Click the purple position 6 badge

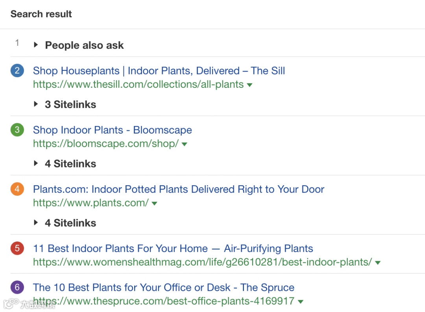tap(17, 288)
